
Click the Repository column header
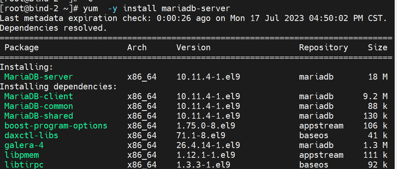tap(323, 47)
